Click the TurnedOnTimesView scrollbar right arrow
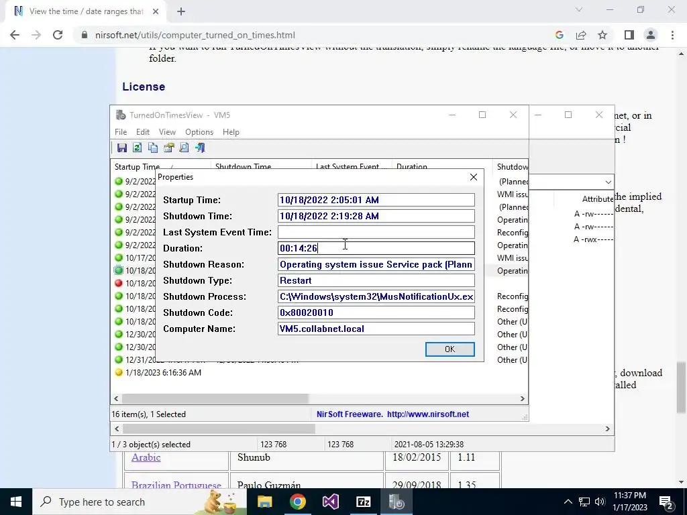 tap(522, 398)
